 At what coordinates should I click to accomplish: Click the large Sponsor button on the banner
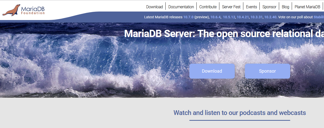[x=268, y=71]
